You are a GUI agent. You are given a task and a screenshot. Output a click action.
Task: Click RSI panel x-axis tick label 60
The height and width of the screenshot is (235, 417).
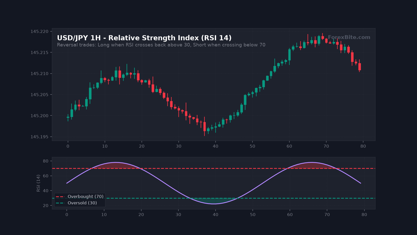(290, 215)
